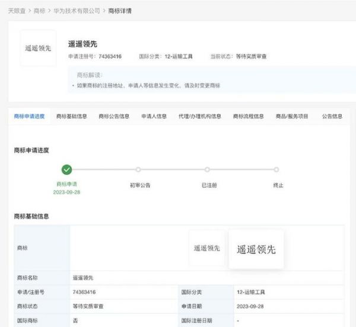Open the 商标申请进度 tab

pyautogui.click(x=29, y=117)
